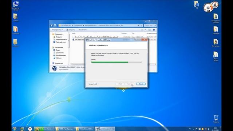Open the Музыка (Music) library
233x131 pixels.
(x=58, y=58)
